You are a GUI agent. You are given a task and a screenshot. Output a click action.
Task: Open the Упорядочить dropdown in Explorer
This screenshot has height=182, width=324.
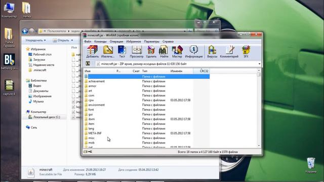35,40
